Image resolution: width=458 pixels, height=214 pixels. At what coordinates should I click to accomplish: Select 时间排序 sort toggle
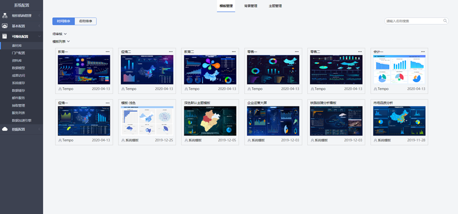64,22
